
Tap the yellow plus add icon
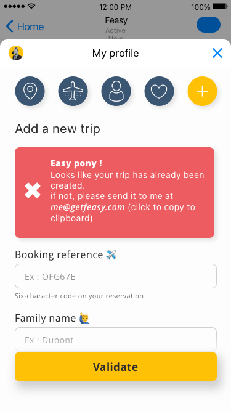pos(202,91)
